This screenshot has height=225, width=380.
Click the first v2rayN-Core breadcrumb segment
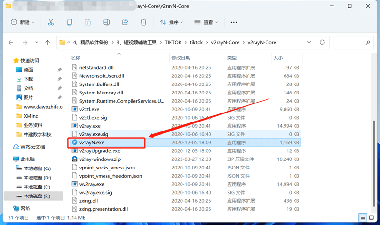click(x=225, y=42)
